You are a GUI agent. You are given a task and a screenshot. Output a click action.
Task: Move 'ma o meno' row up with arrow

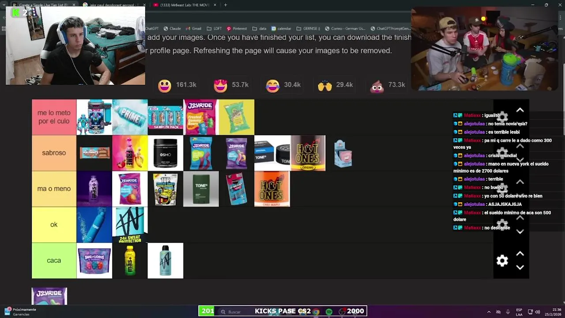click(x=520, y=182)
